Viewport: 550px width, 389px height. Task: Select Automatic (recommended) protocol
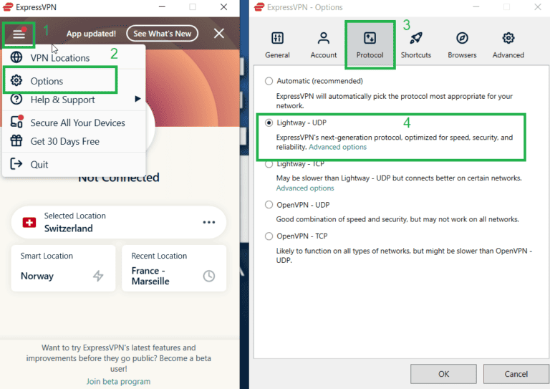269,81
